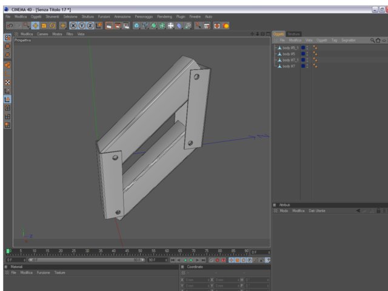Toggle Z axis lock button
The width and height of the screenshot is (388, 291).
[90, 25]
